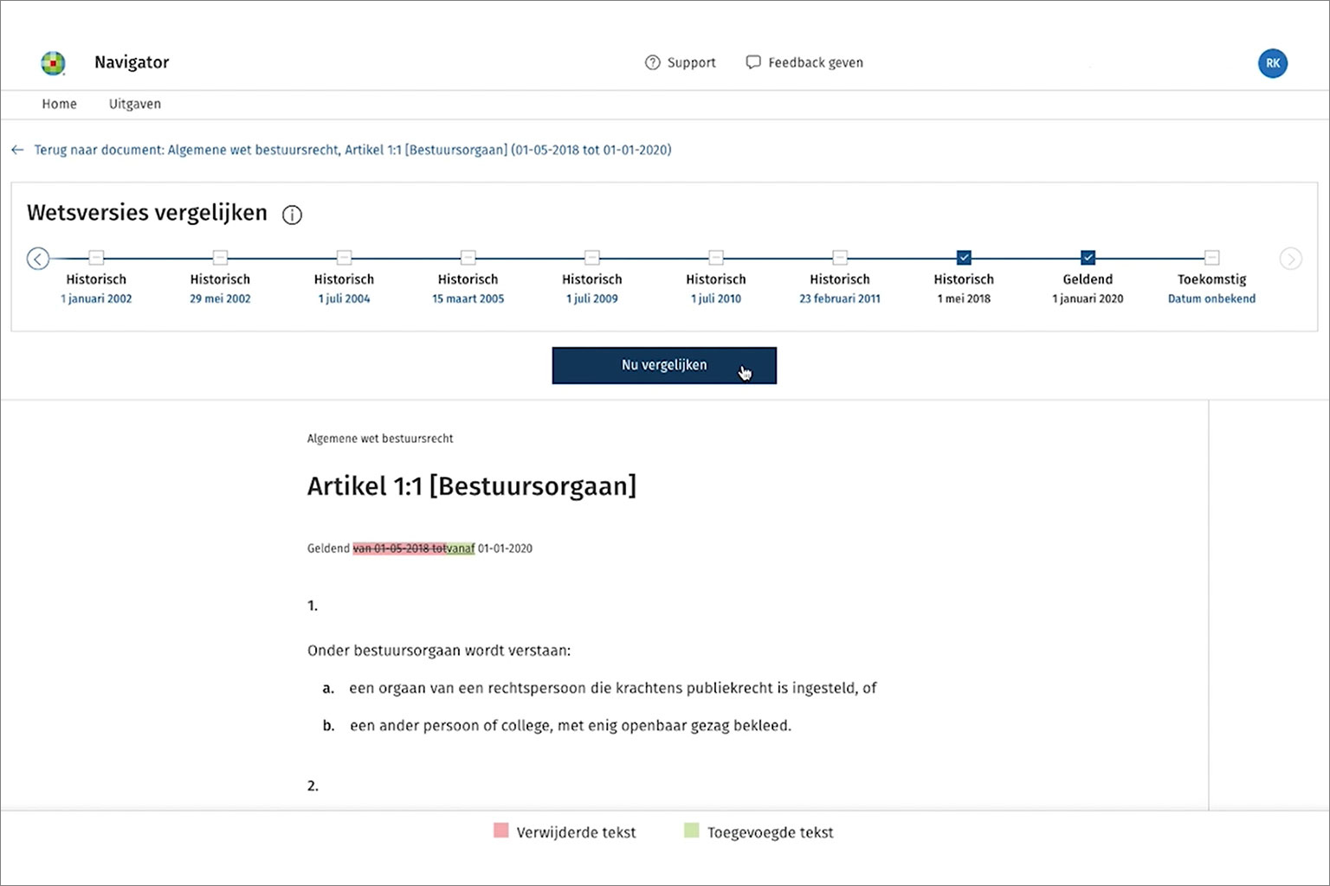This screenshot has width=1330, height=886.
Task: Open the Uitgaven menu item
Action: coord(134,104)
